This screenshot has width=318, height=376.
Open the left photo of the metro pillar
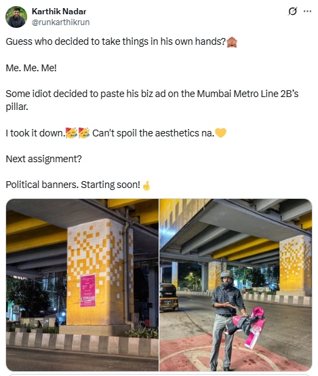pos(83,285)
